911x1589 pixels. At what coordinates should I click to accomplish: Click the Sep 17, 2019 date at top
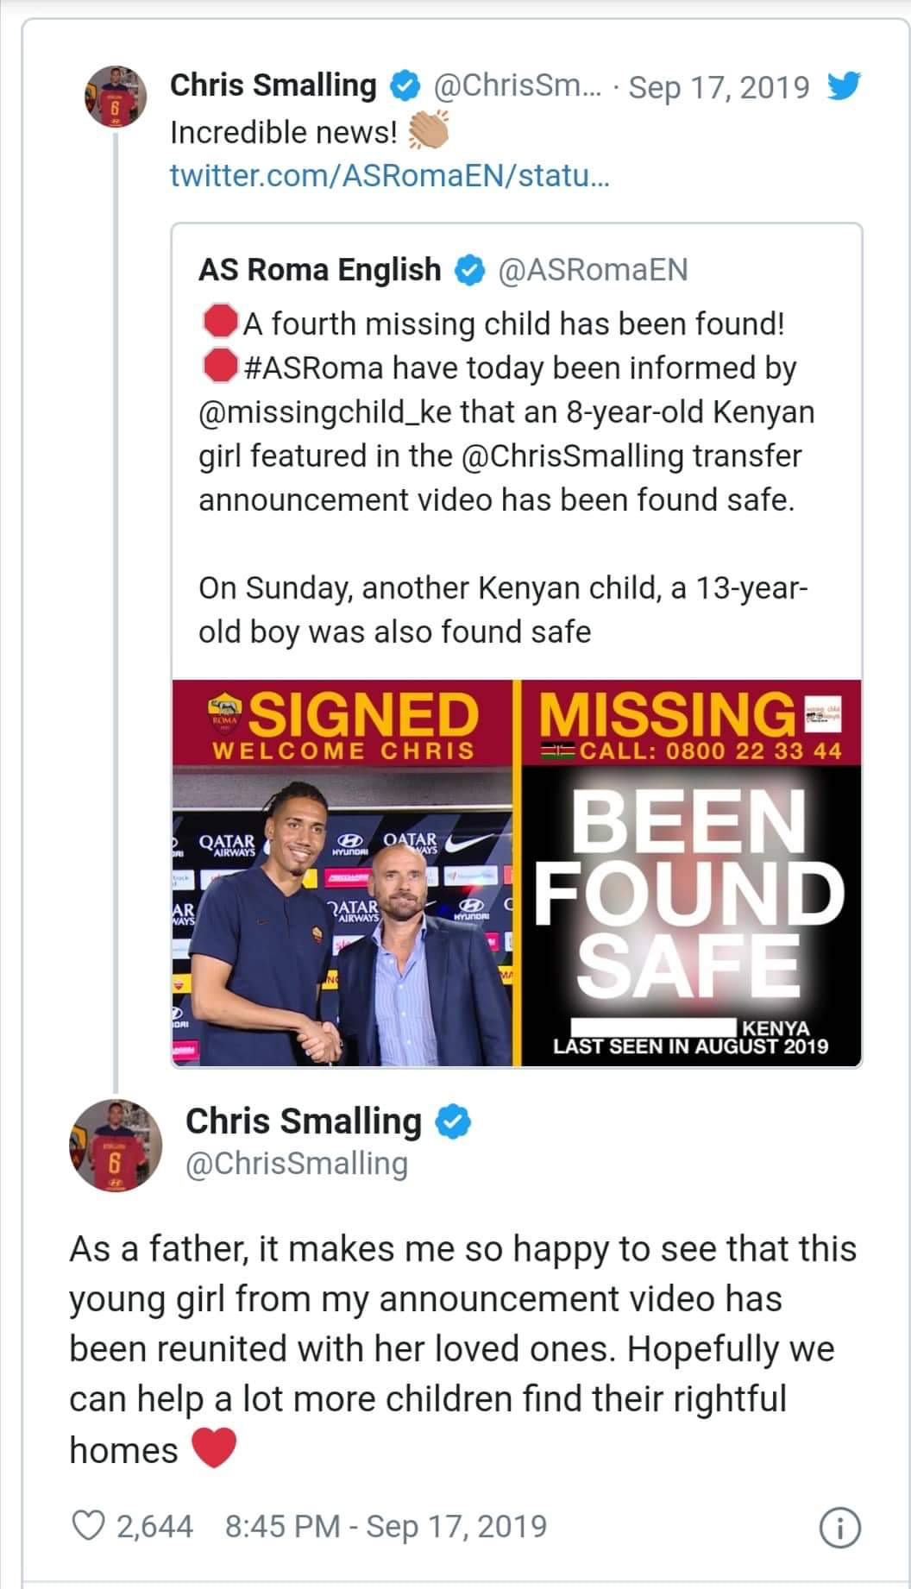719,87
